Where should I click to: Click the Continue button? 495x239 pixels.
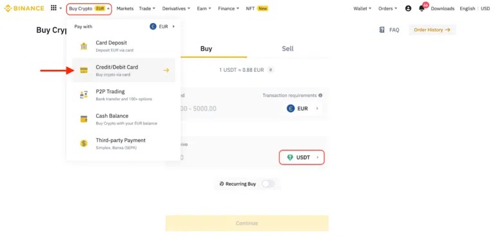[247, 224]
